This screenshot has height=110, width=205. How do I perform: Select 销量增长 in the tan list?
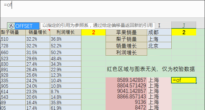point(126,46)
